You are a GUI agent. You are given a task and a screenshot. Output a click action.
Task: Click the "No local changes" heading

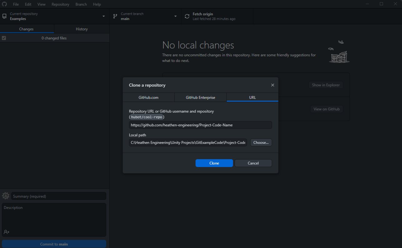click(x=198, y=45)
